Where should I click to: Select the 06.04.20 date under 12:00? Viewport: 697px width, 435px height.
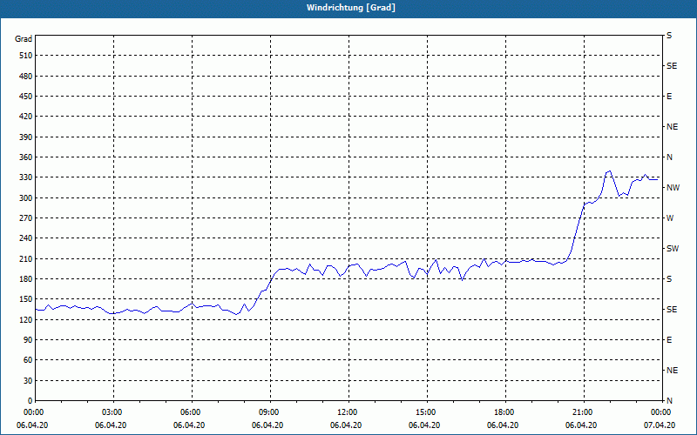click(346, 425)
